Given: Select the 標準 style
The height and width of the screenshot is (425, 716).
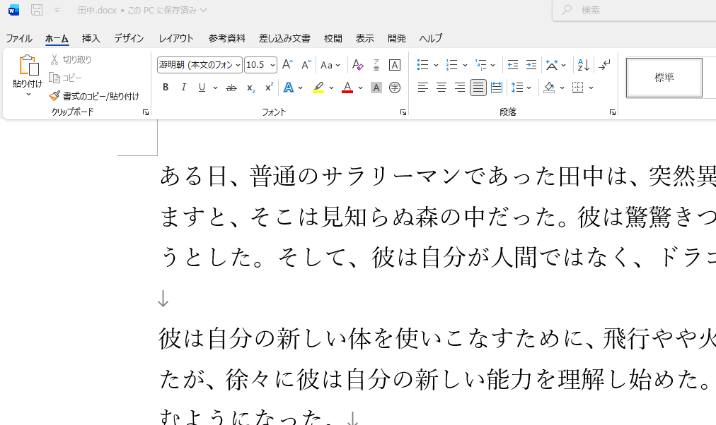Looking at the screenshot, I should [x=664, y=78].
